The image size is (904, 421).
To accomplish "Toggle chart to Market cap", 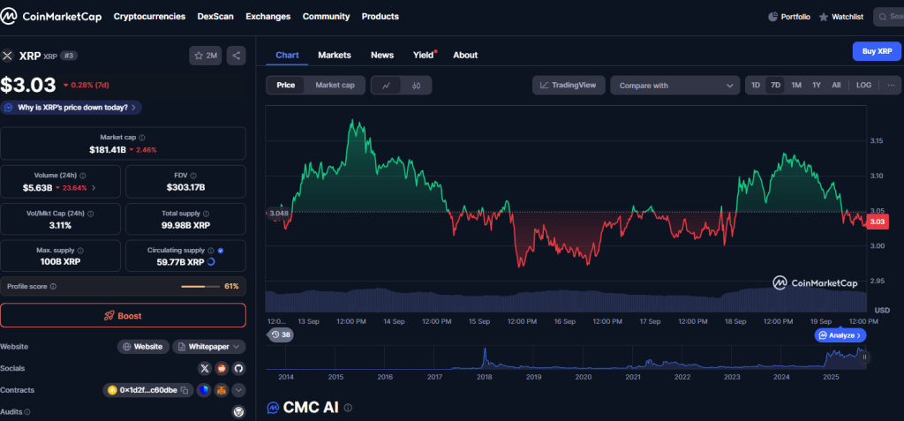I will (335, 86).
